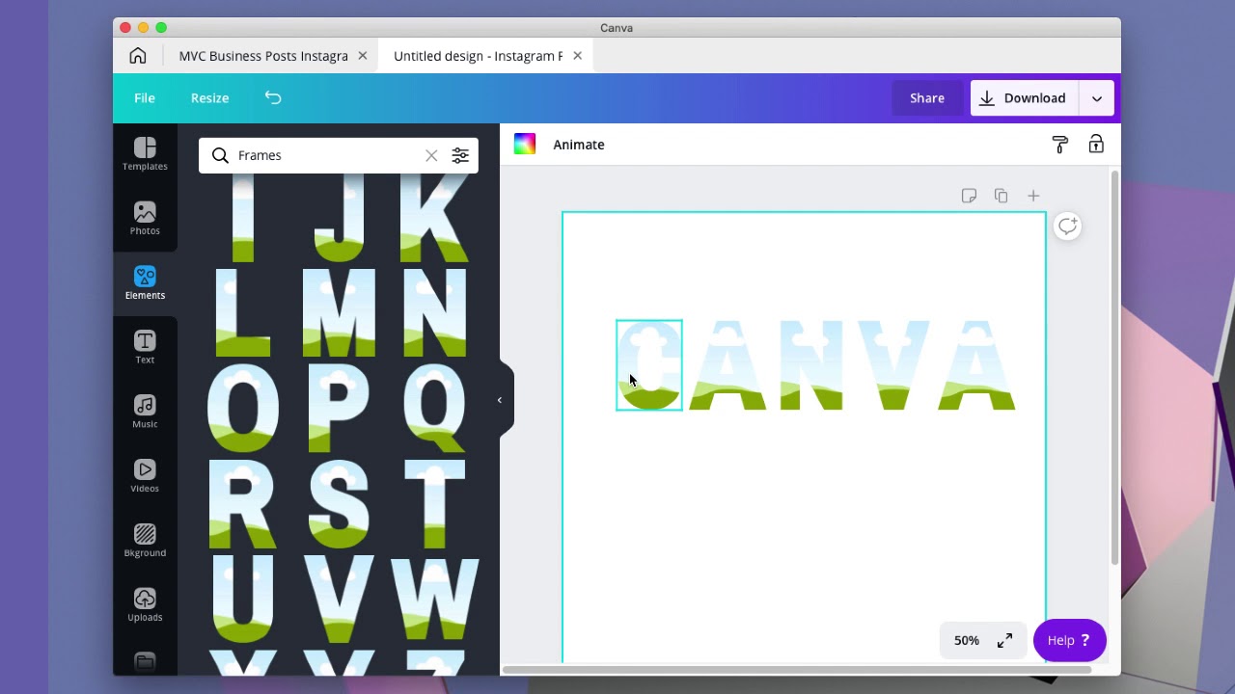This screenshot has height=694, width=1235.
Task: Open the Templates panel
Action: pos(145,154)
